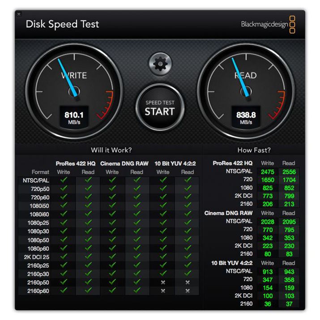Click checkmark for 2160p30 YUV Read
320x320 pixels.
tap(188, 273)
